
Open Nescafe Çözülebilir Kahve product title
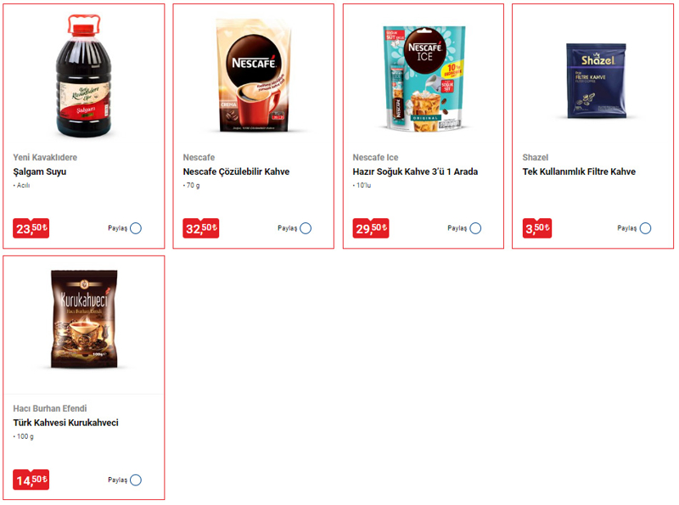pos(236,172)
